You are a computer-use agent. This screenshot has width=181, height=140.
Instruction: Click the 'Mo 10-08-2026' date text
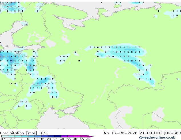click(120, 133)
